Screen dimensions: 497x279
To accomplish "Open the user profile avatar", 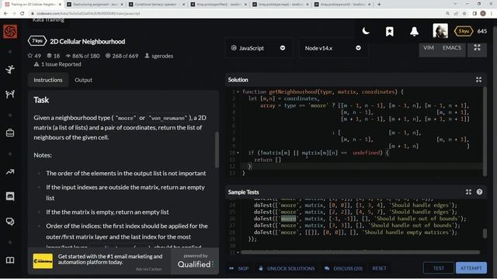I will click(x=440, y=31).
